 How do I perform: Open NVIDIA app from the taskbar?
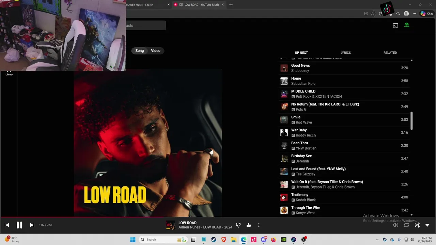(x=283, y=240)
